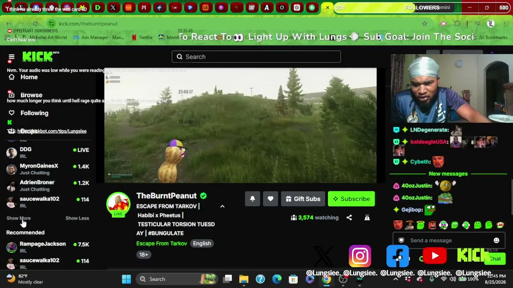Switch to the red M browser tab
This screenshot has height=288, width=513.
(144, 8)
